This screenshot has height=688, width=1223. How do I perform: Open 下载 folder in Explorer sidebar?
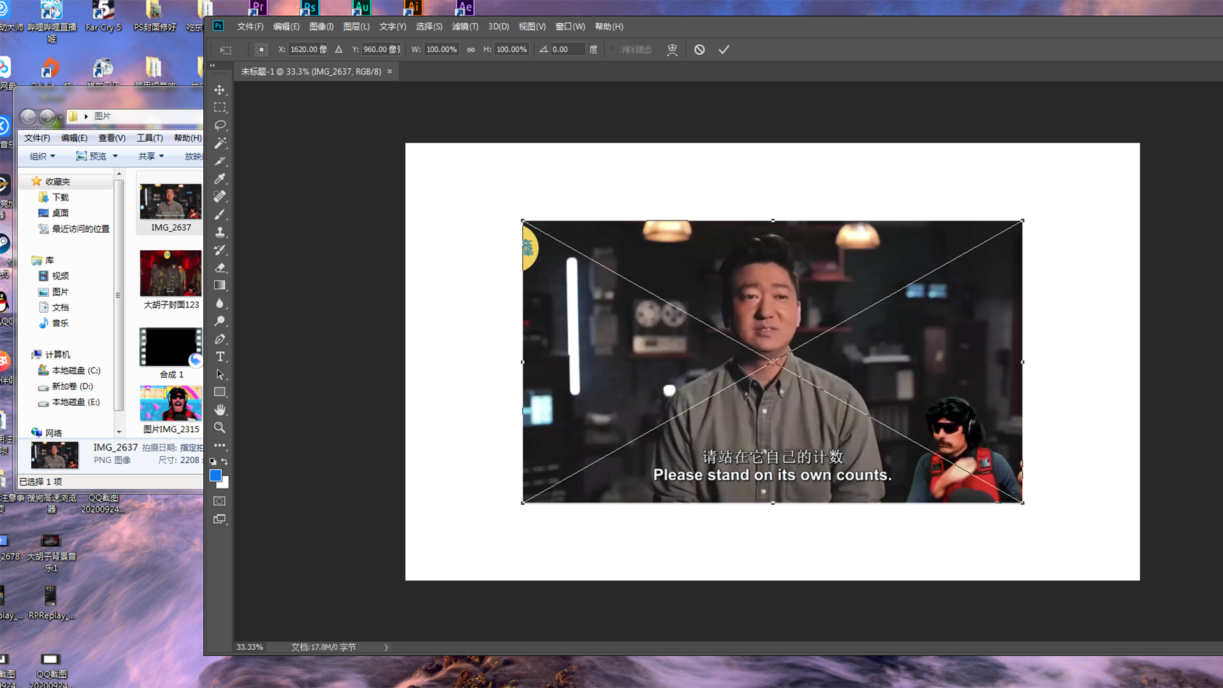coord(61,197)
